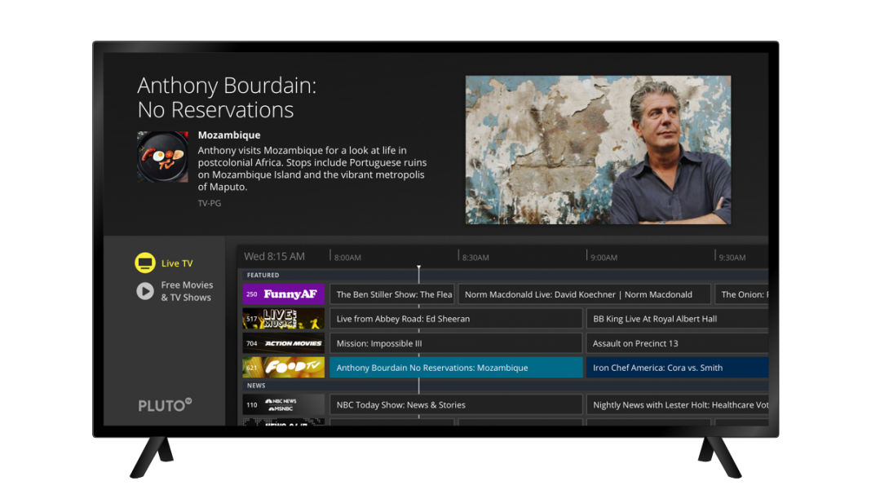Click the Wed 8:15 AM date label
Image resolution: width=871 pixels, height=490 pixels.
[x=274, y=257]
